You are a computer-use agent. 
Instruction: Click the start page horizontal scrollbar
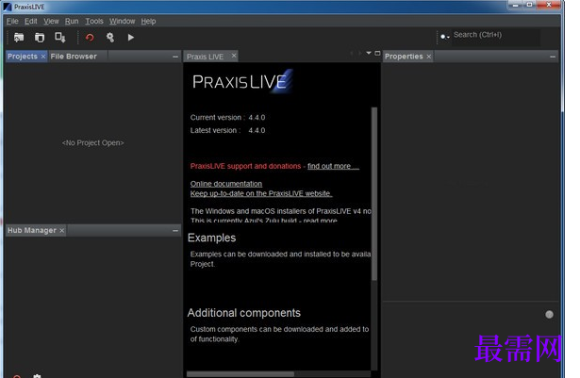(240, 374)
